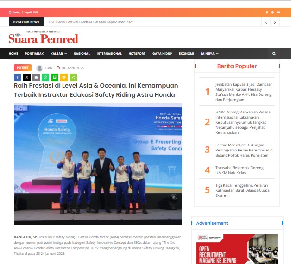The height and width of the screenshot is (264, 291).
Task: Open article Transaksi Elektronik Dorong UMKM
Action: tap(240, 170)
